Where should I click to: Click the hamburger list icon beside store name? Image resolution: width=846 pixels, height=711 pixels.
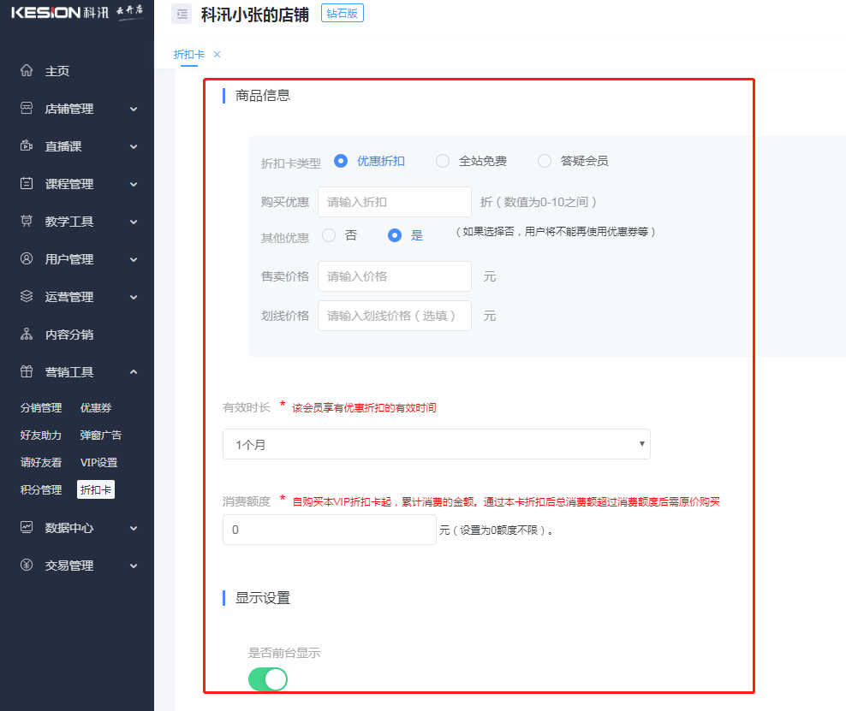(x=182, y=14)
